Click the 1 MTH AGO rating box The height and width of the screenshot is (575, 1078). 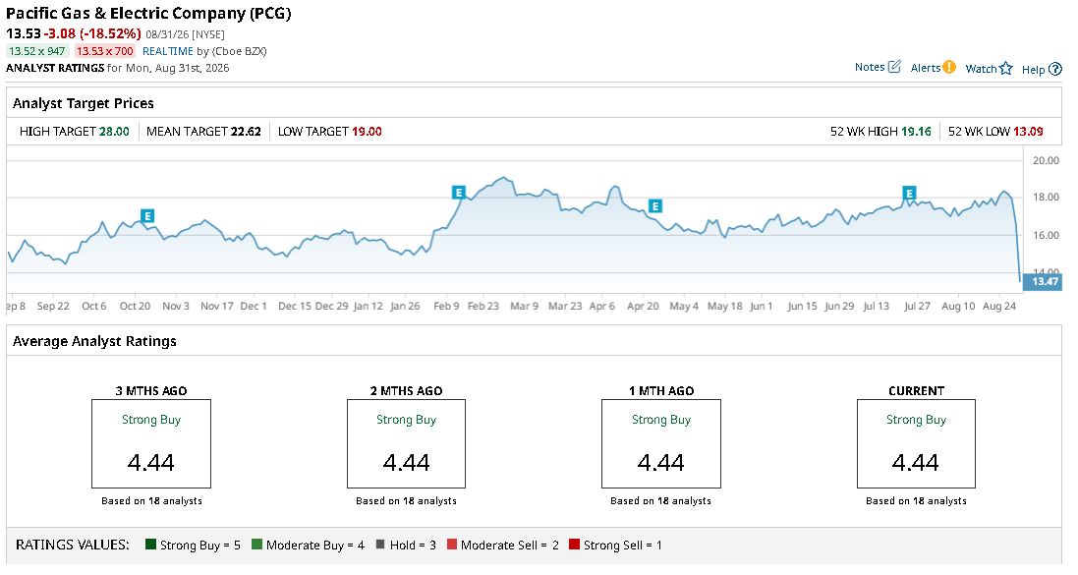(x=660, y=443)
